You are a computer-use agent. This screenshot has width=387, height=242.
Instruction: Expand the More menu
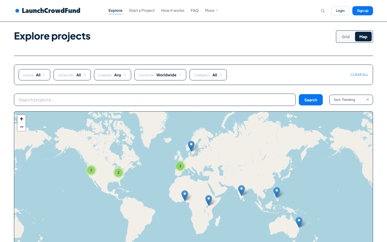(212, 10)
